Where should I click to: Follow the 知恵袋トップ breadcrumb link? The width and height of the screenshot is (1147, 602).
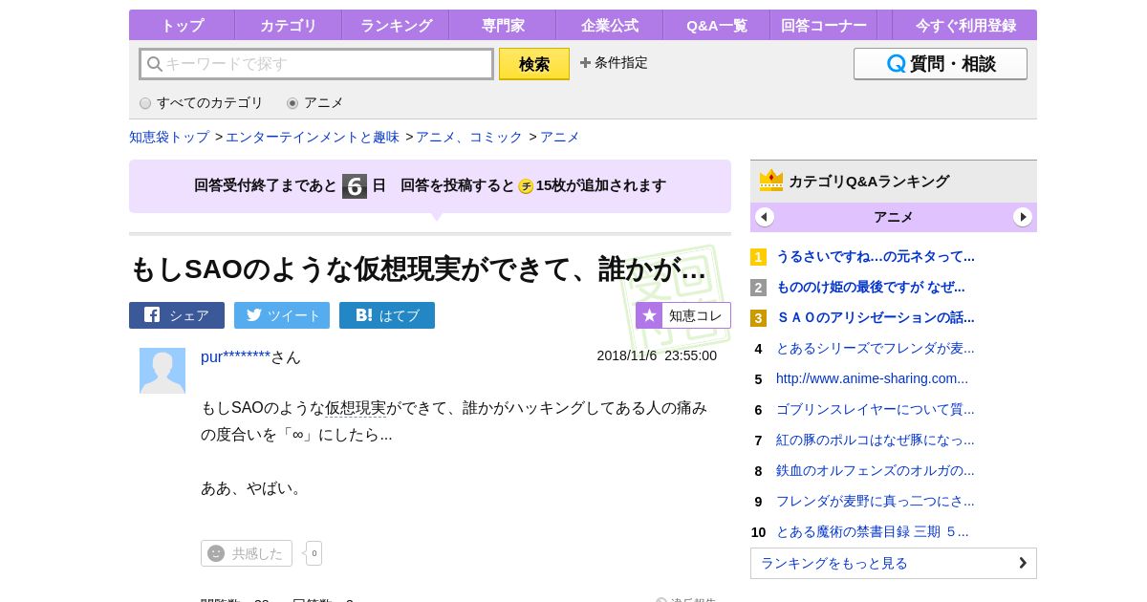click(169, 137)
